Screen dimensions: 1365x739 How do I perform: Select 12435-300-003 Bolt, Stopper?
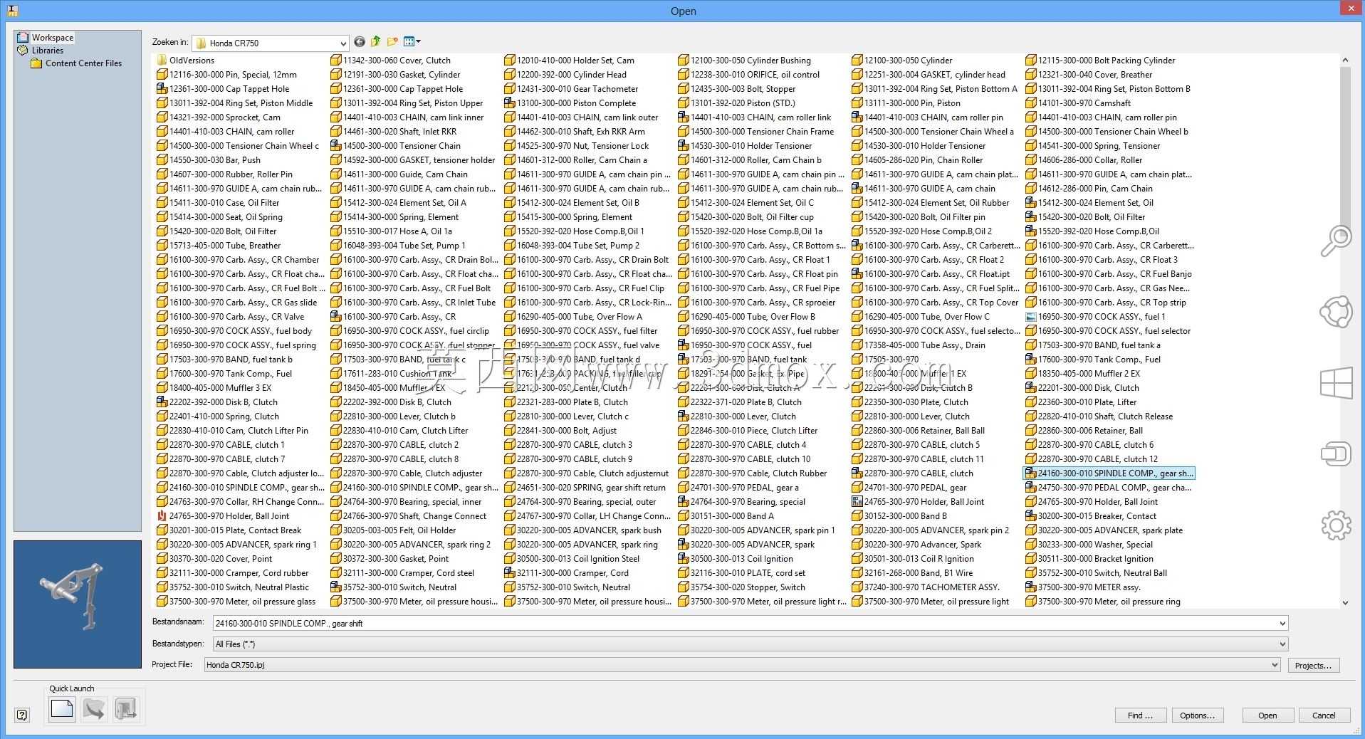pyautogui.click(x=743, y=89)
